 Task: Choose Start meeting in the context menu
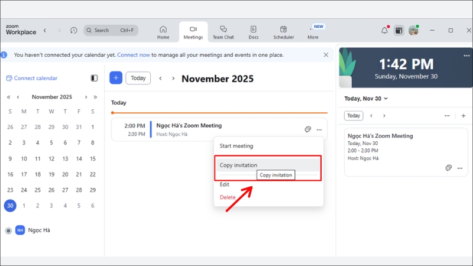(x=237, y=146)
